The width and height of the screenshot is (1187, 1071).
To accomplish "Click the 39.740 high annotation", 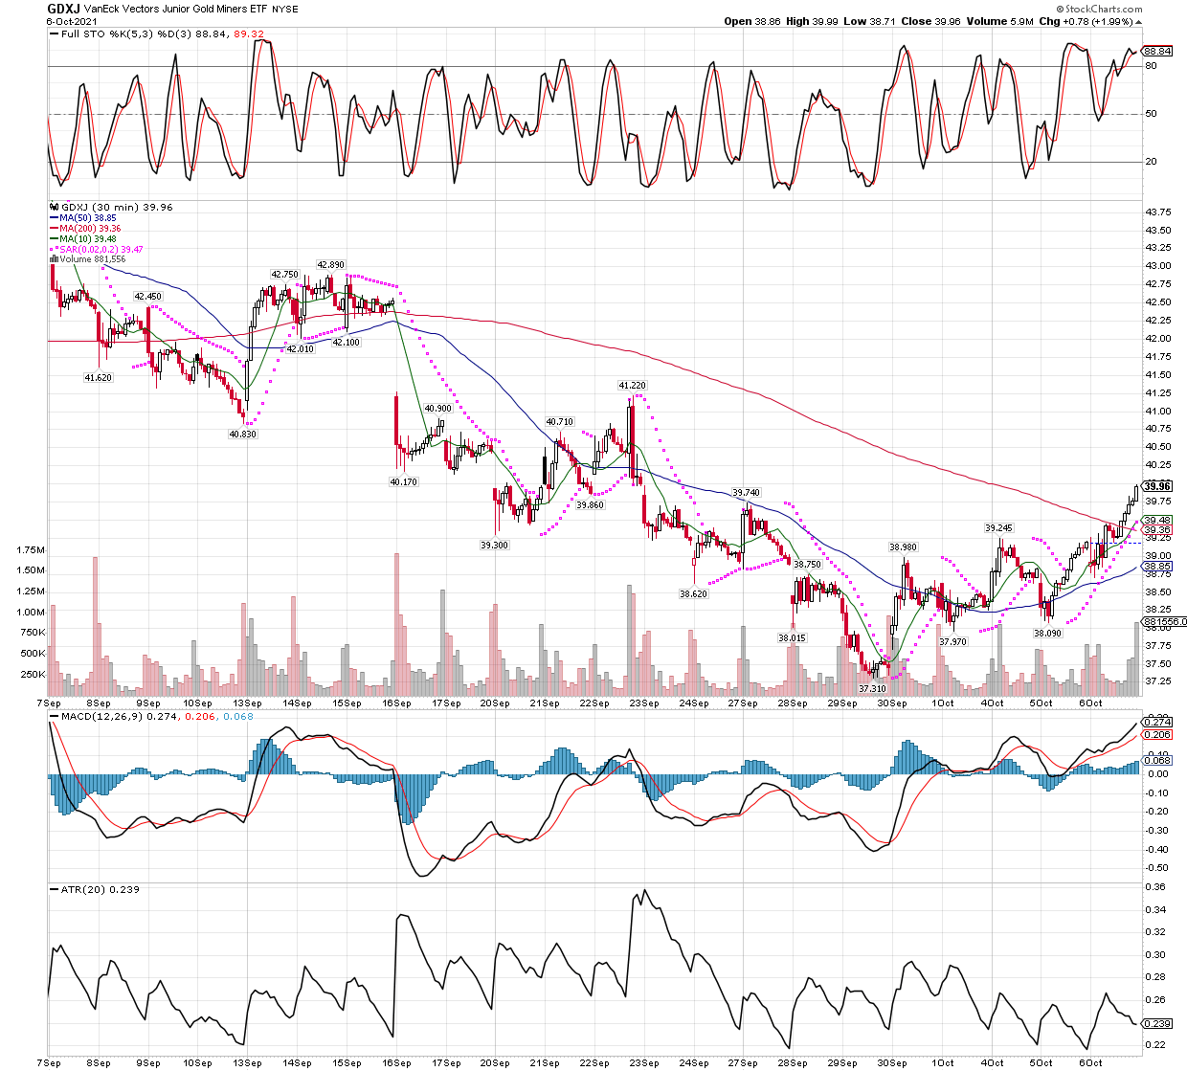I will tap(746, 493).
